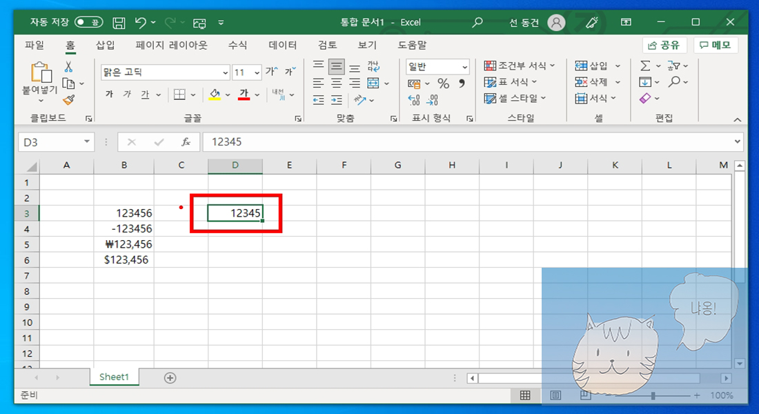Click the Search magnifier in title bar
The width and height of the screenshot is (759, 414).
pyautogui.click(x=477, y=22)
